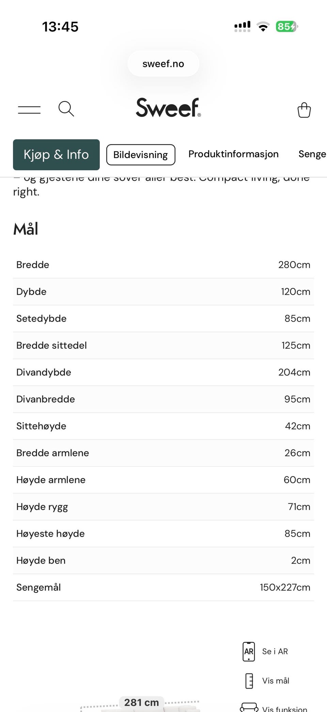Tap the ruler icon for Vis mål
The width and height of the screenshot is (327, 712).
tap(249, 681)
